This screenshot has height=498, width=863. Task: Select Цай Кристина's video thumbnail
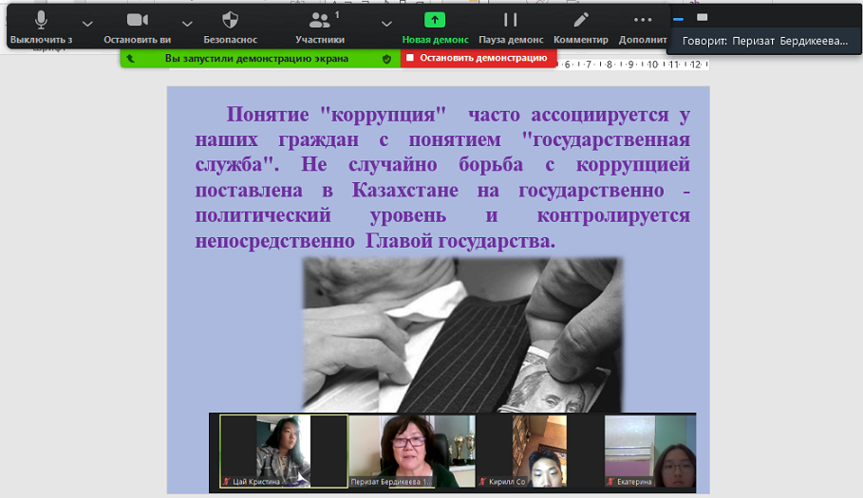click(x=283, y=452)
